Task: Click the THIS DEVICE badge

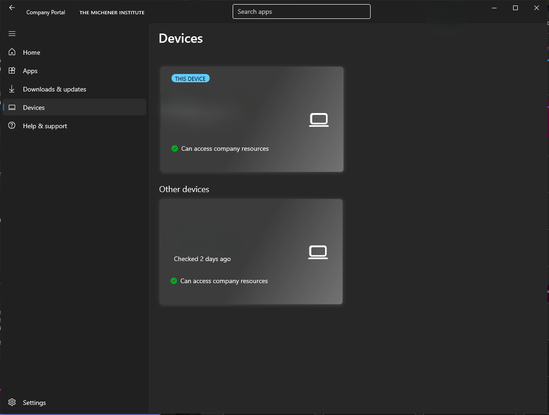Action: tap(190, 79)
